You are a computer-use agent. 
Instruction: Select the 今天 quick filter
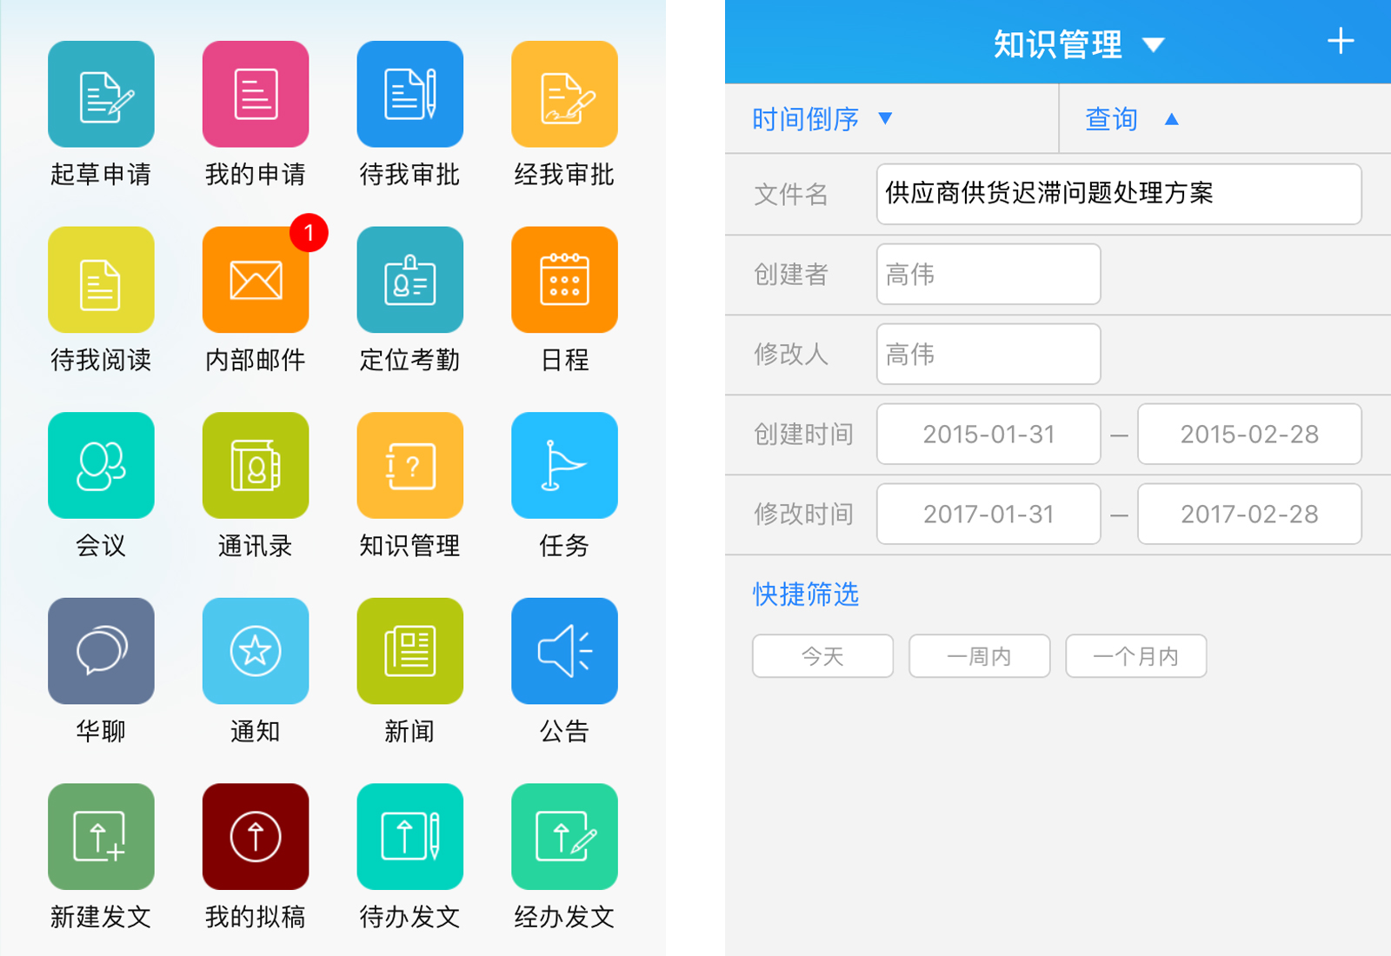[822, 656]
